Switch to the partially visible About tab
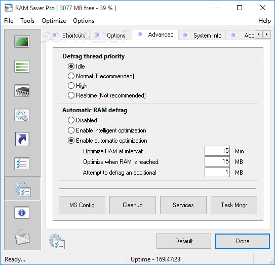Image resolution: width=275 pixels, height=265 pixels. (240, 36)
